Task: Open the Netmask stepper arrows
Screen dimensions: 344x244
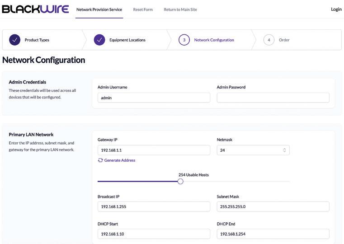Action: pos(284,150)
